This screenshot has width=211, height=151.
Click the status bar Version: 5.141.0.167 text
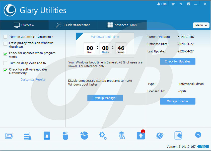click(181, 146)
